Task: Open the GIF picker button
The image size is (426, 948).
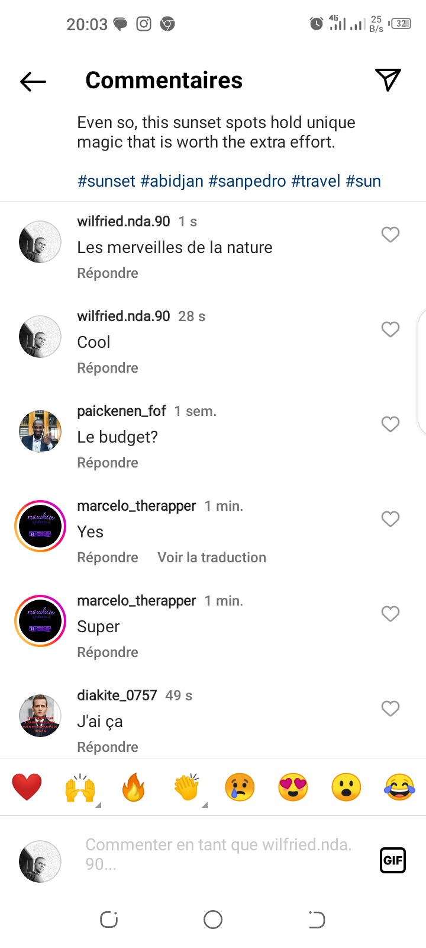Action: pos(392,860)
